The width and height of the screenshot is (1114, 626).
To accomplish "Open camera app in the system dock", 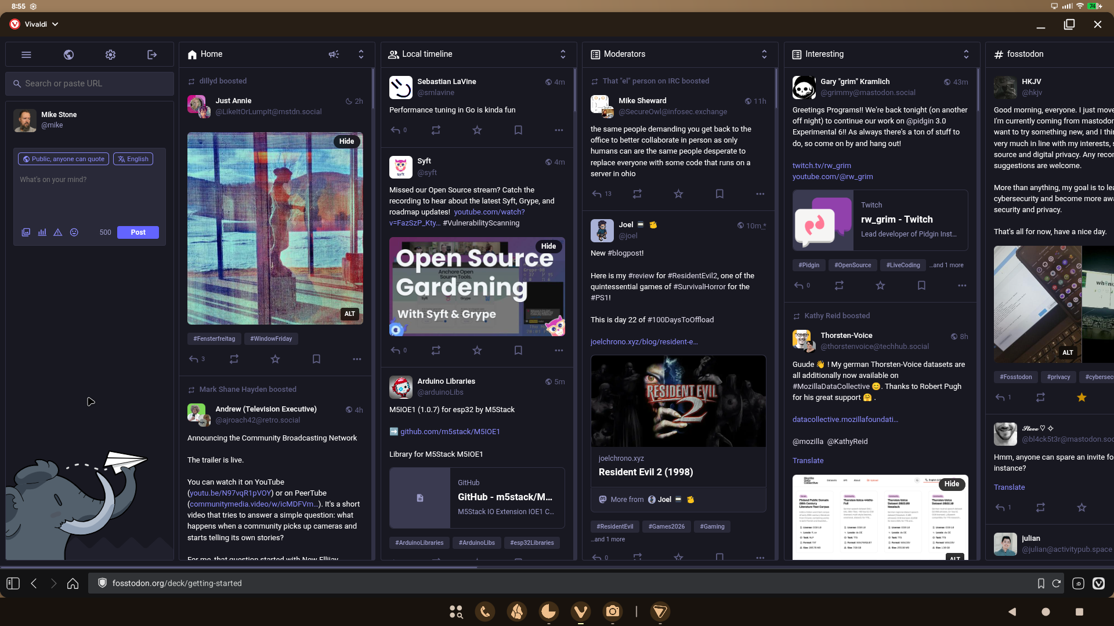I will click(612, 612).
